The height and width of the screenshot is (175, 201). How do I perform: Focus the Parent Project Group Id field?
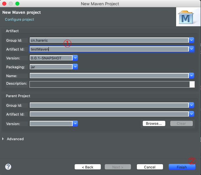pyautogui.click(x=109, y=105)
